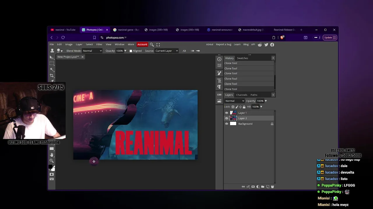
Task: Open layer blend mode Normal dropdown
Action: (235, 101)
